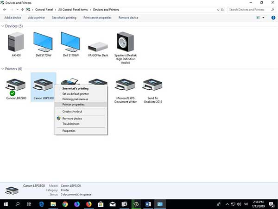Screen dimensions: 278x209
Task: Launch Google Chrome from taskbar
Action: tap(65, 204)
